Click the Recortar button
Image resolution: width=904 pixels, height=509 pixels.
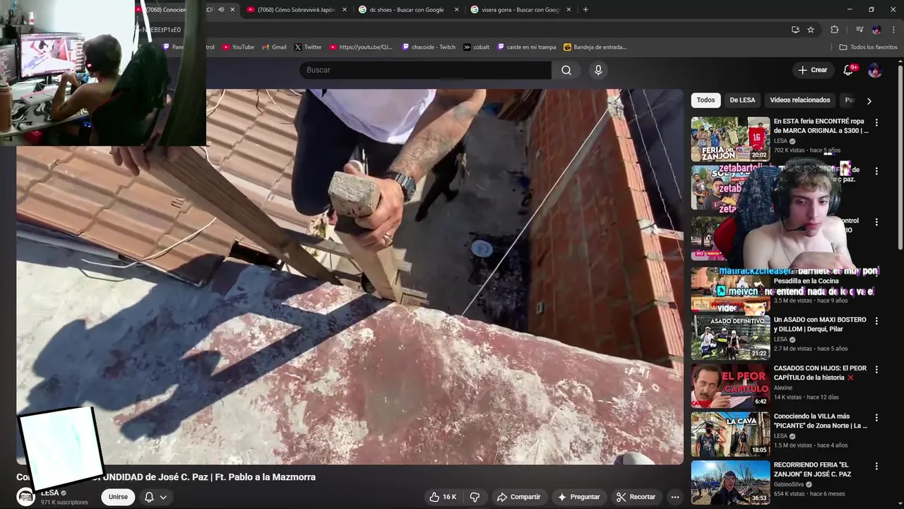click(x=636, y=497)
